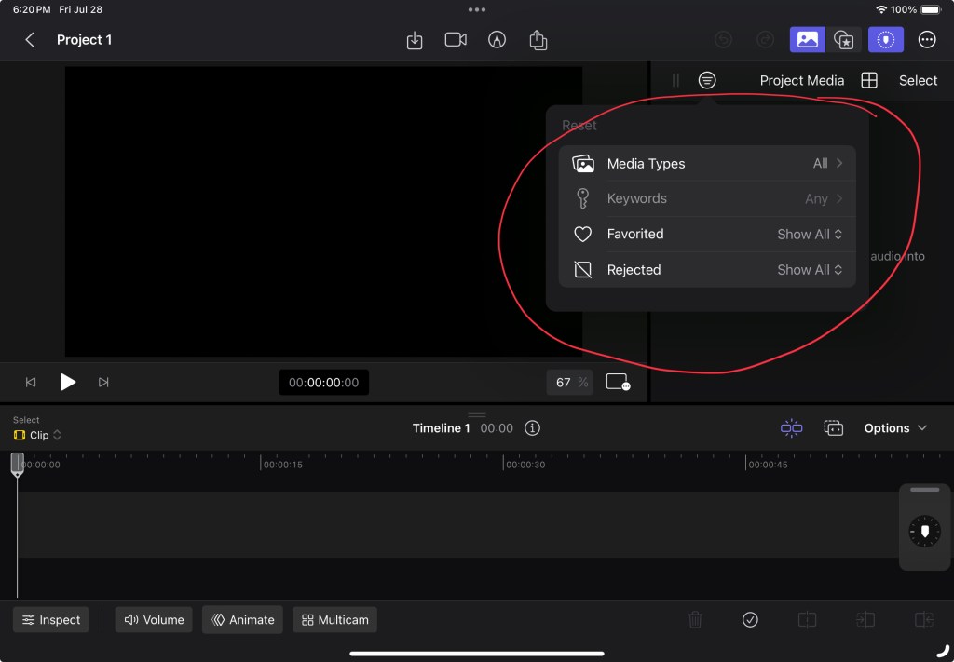This screenshot has height=662, width=954.
Task: Toggle timeline snapping icon
Action: tap(791, 428)
